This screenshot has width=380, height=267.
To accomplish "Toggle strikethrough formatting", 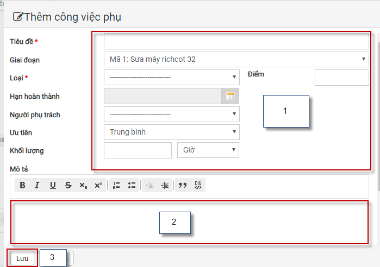I will pyautogui.click(x=68, y=185).
